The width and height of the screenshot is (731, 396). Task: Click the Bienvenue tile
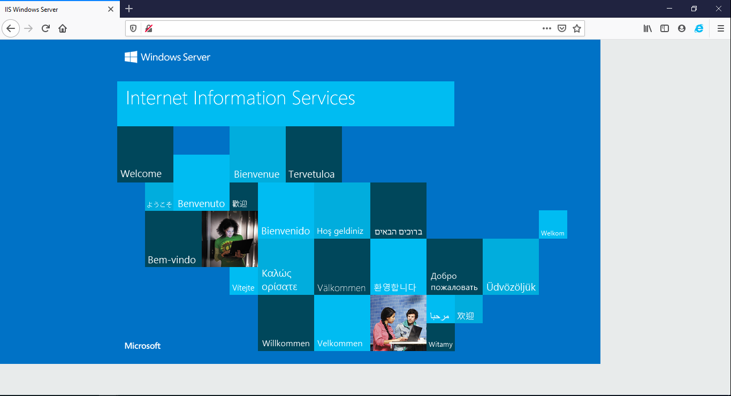click(257, 154)
